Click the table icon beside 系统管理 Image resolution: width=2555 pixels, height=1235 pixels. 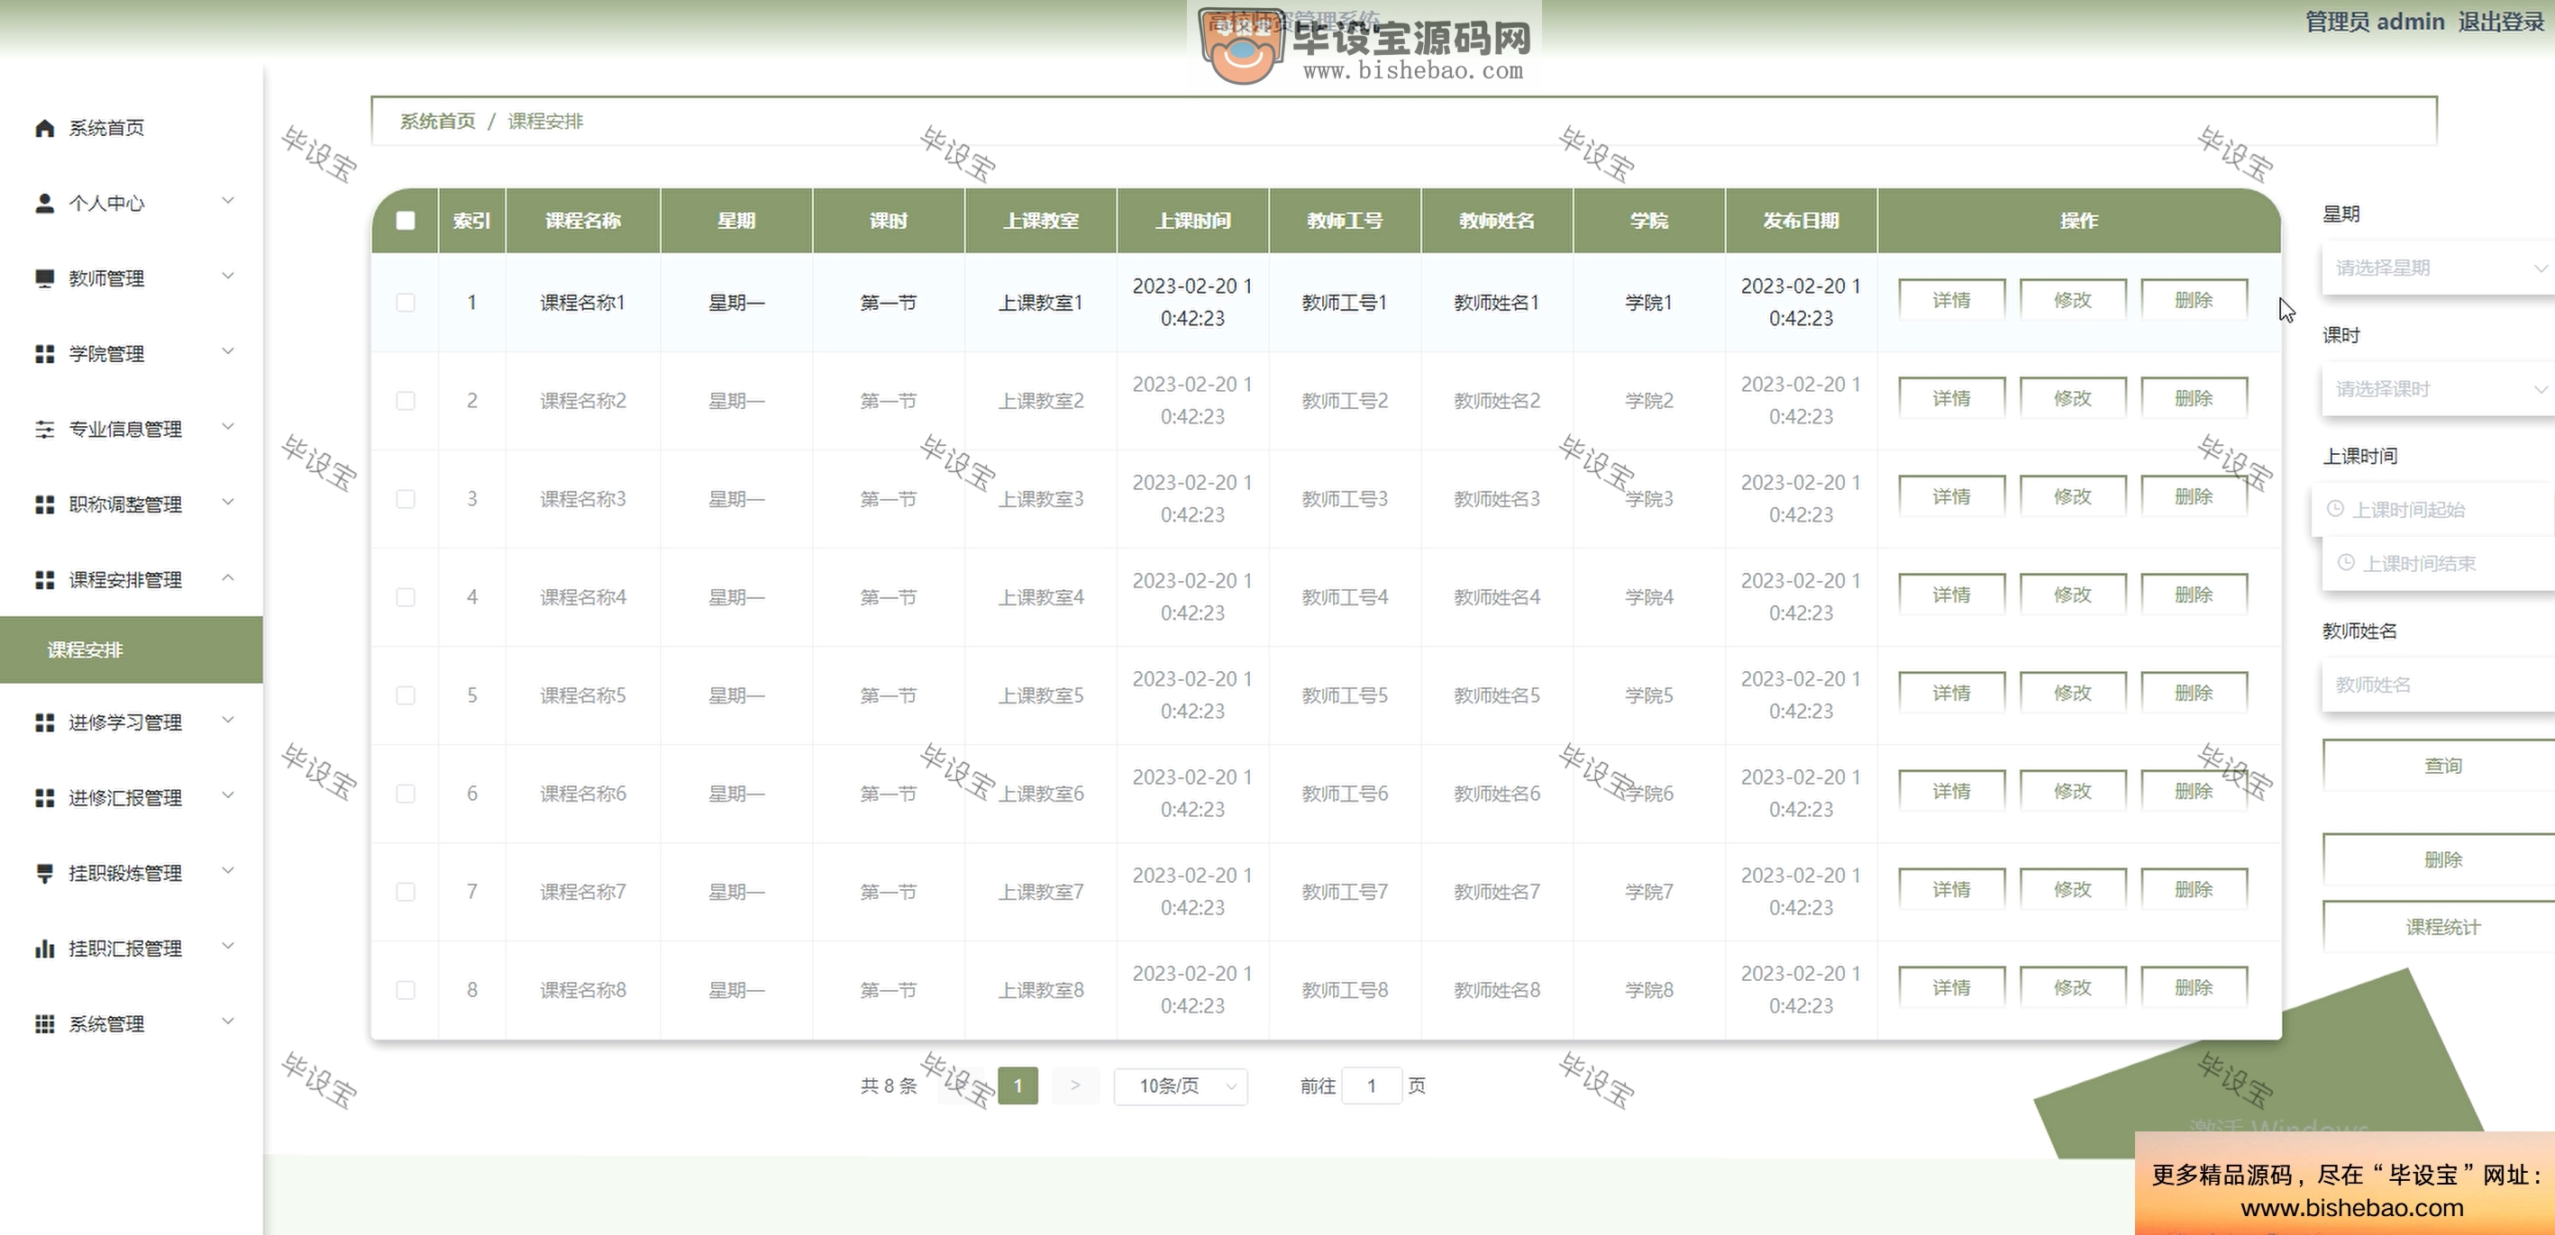pyautogui.click(x=43, y=1024)
